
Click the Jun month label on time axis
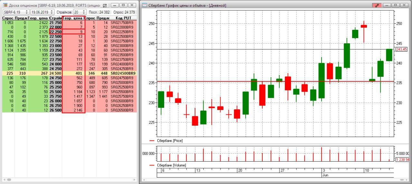click(x=325, y=175)
